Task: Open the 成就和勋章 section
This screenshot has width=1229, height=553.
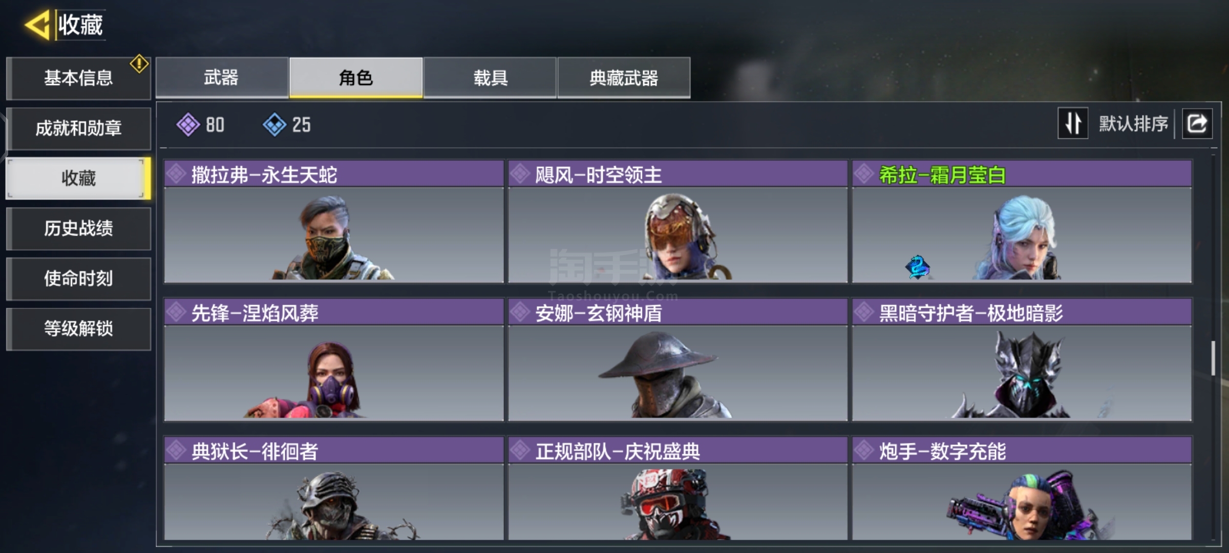Action: [x=78, y=128]
